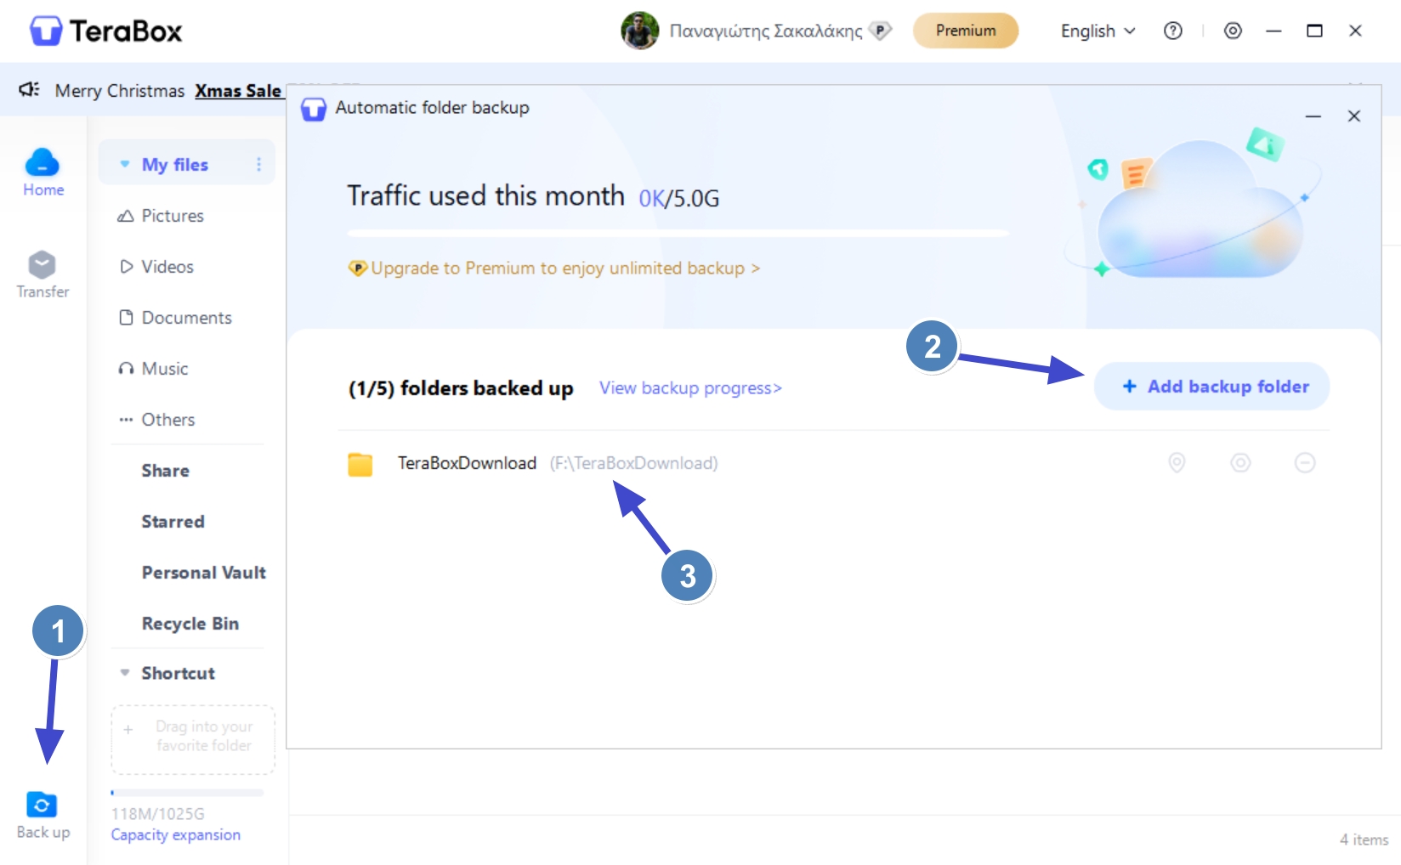Open Documents category

175,318
